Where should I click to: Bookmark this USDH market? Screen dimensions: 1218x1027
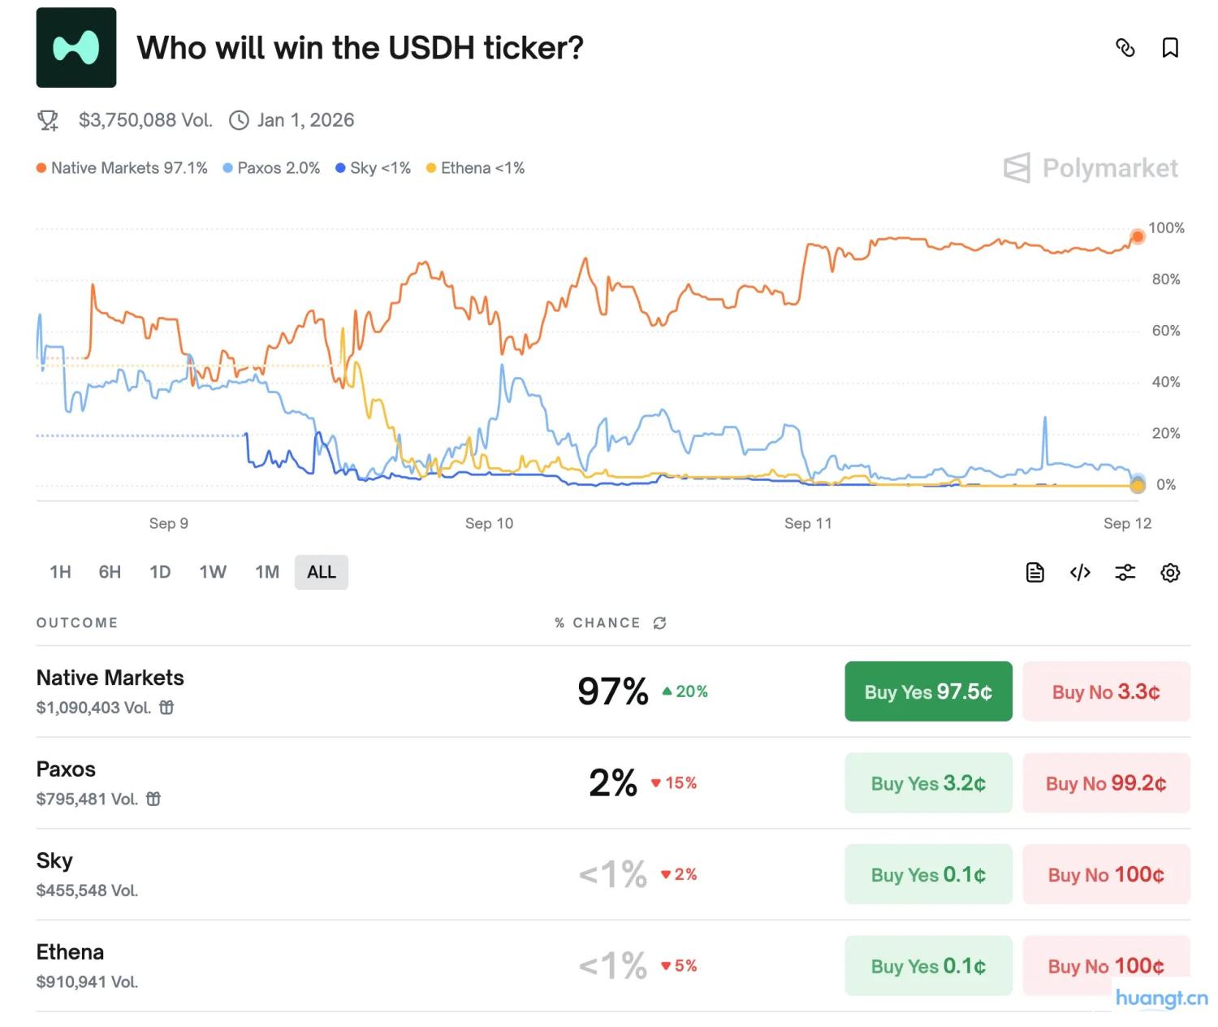click(1171, 49)
